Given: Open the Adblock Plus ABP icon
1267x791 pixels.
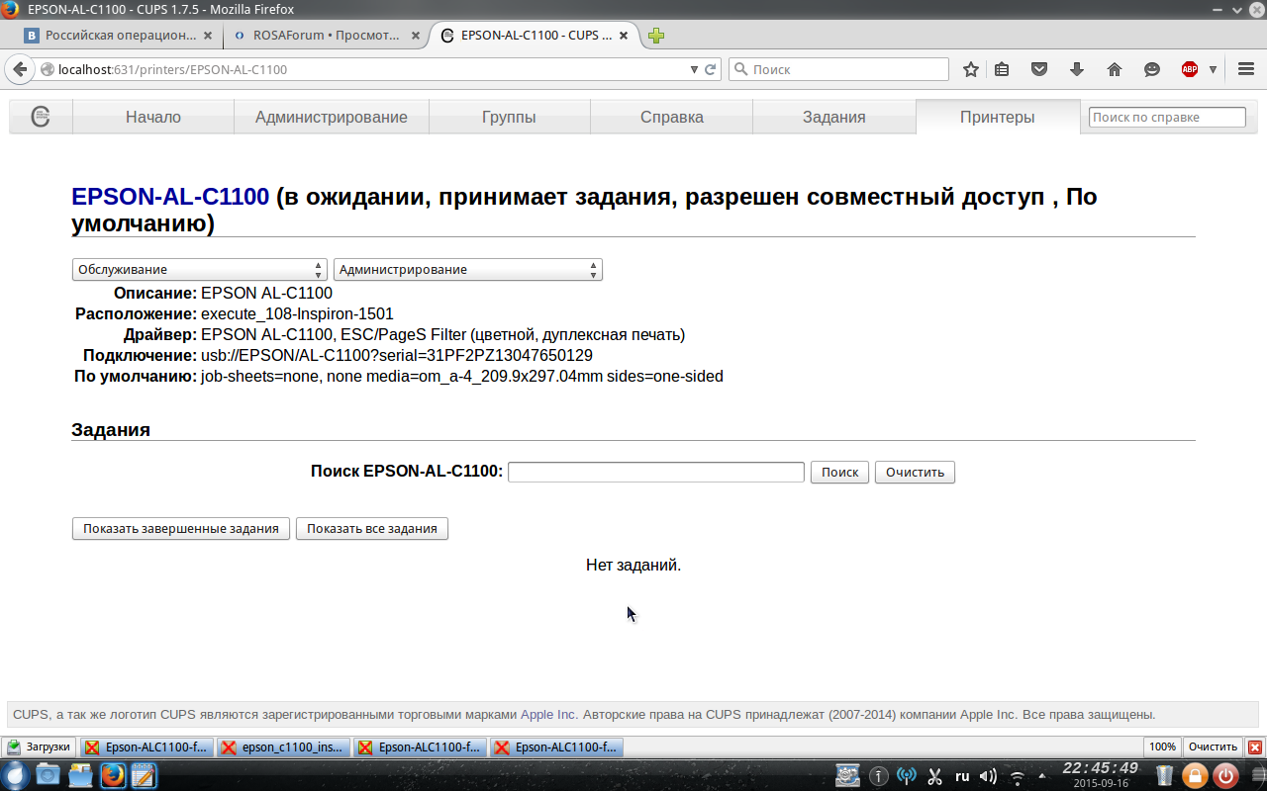Looking at the screenshot, I should pyautogui.click(x=1190, y=69).
